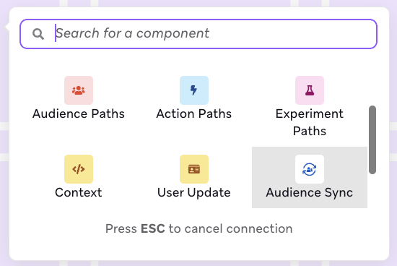Click the popup's pointer arrow on left edge
The image size is (397, 266).
click(x=7, y=27)
